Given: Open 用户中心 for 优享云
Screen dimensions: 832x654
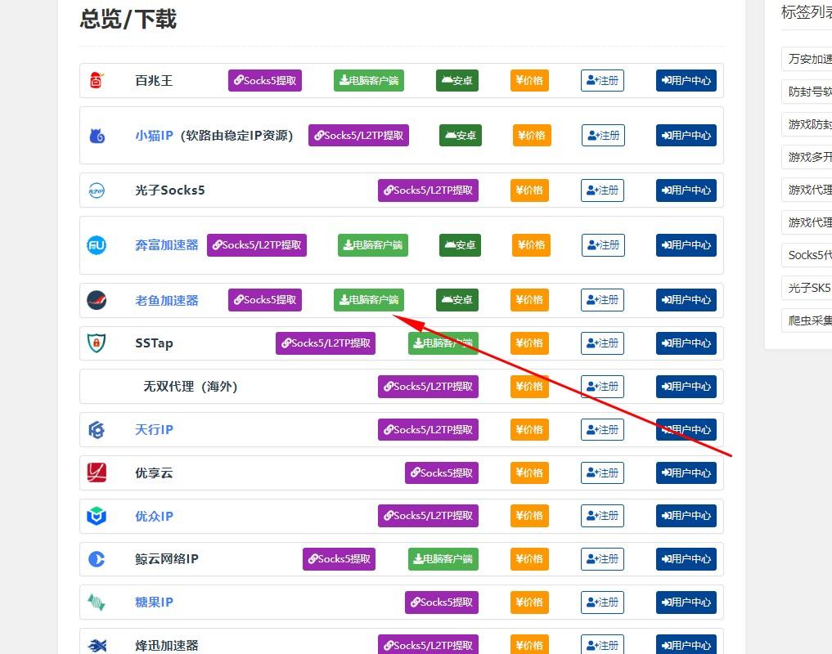Looking at the screenshot, I should click(x=686, y=473).
